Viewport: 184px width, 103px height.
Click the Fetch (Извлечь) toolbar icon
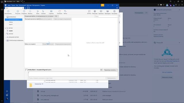30,11
